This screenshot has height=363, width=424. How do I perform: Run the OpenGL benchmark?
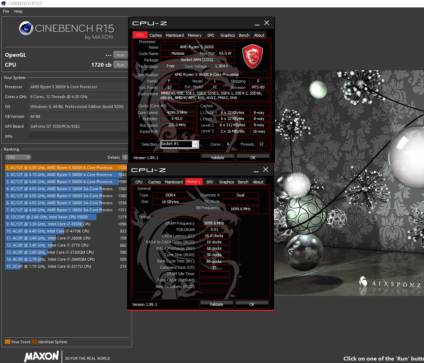(121, 55)
